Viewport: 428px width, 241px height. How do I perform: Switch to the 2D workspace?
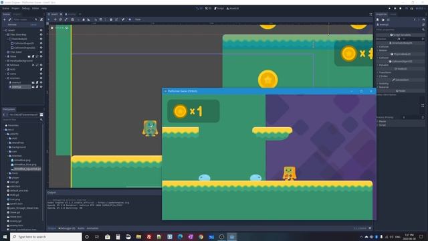199,9
